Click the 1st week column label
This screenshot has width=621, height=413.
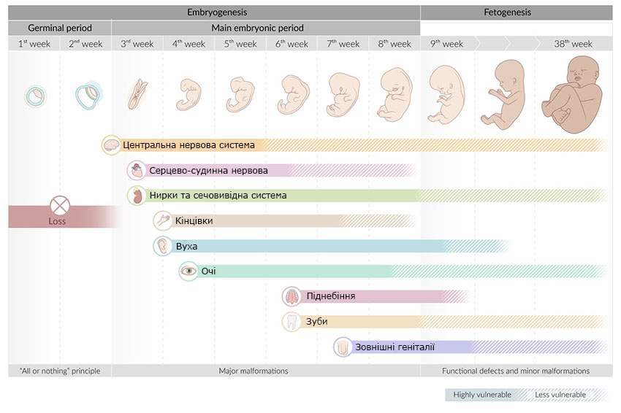tap(34, 44)
